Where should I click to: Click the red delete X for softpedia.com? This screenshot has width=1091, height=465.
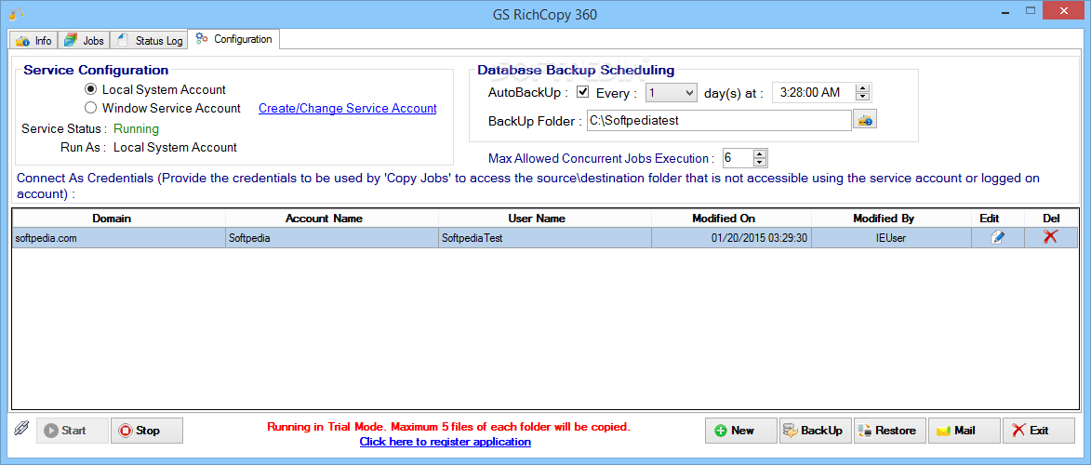pos(1050,236)
